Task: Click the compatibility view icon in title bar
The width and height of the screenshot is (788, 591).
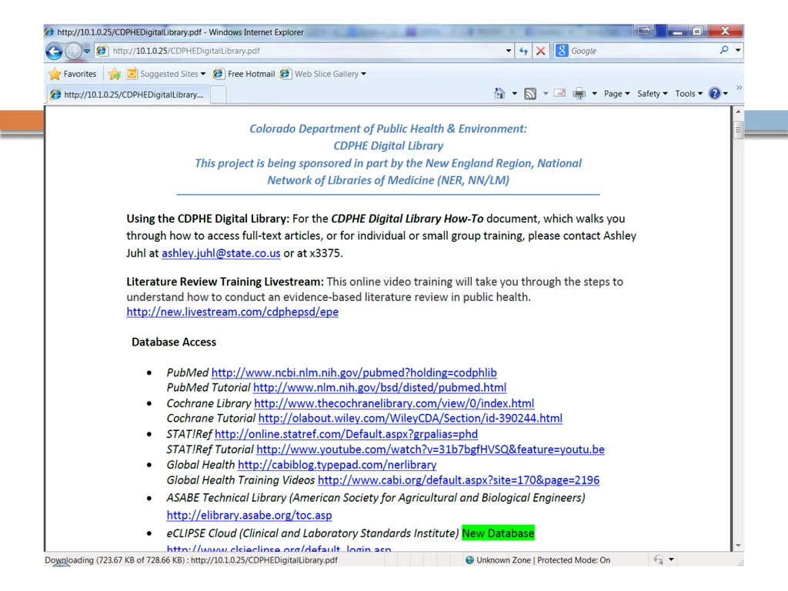Action: [644, 31]
